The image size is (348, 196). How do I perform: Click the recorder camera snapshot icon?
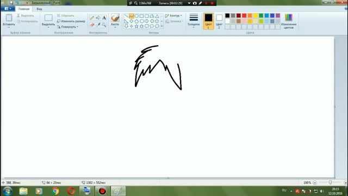pos(195,3)
